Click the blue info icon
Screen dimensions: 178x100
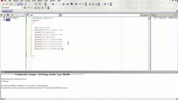tap(108, 4)
